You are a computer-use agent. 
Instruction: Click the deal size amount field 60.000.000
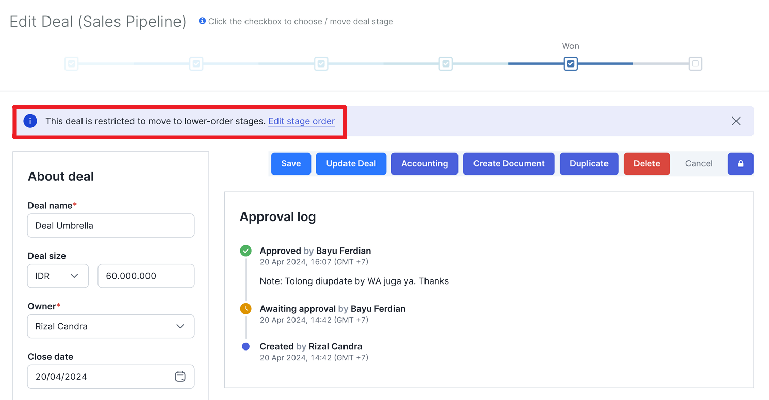coord(146,276)
